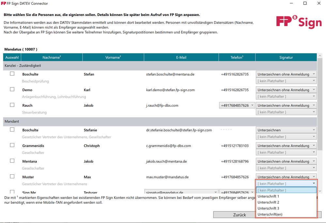The image size is (326, 223).
Task: Click phone number +4915121783103
Action: [x=235, y=146]
